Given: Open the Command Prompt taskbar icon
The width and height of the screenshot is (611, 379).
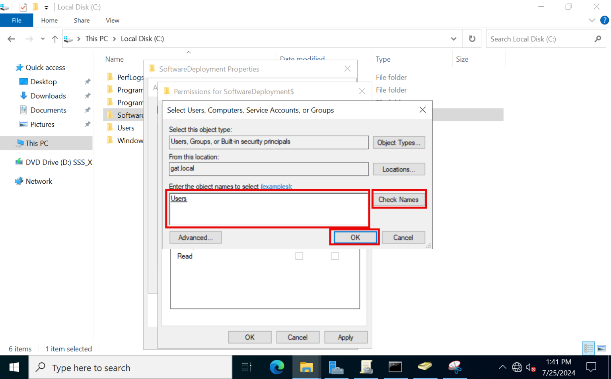Looking at the screenshot, I should tap(395, 367).
